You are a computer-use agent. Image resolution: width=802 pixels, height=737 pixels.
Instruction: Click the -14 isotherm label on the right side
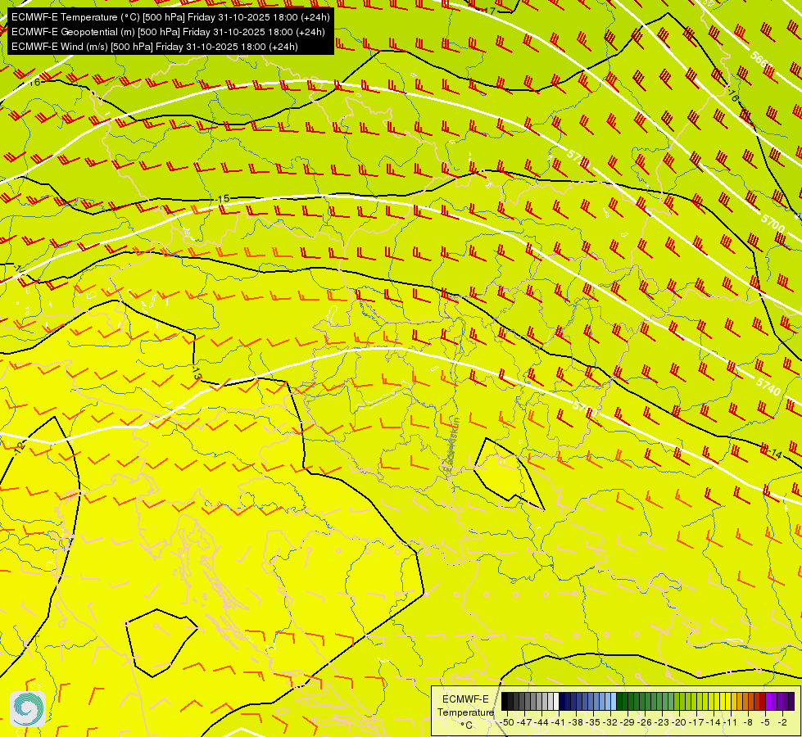775,454
